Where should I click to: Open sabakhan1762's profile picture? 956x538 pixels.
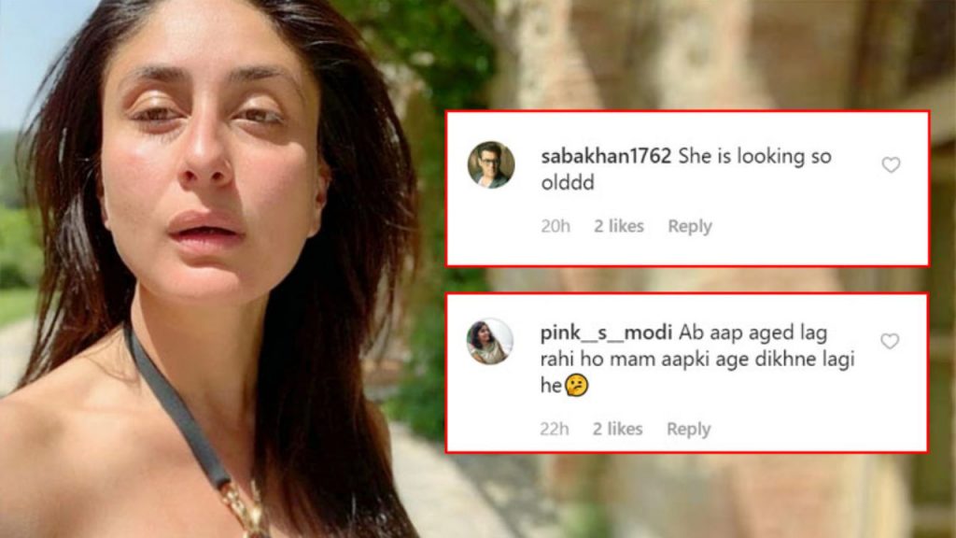click(491, 164)
